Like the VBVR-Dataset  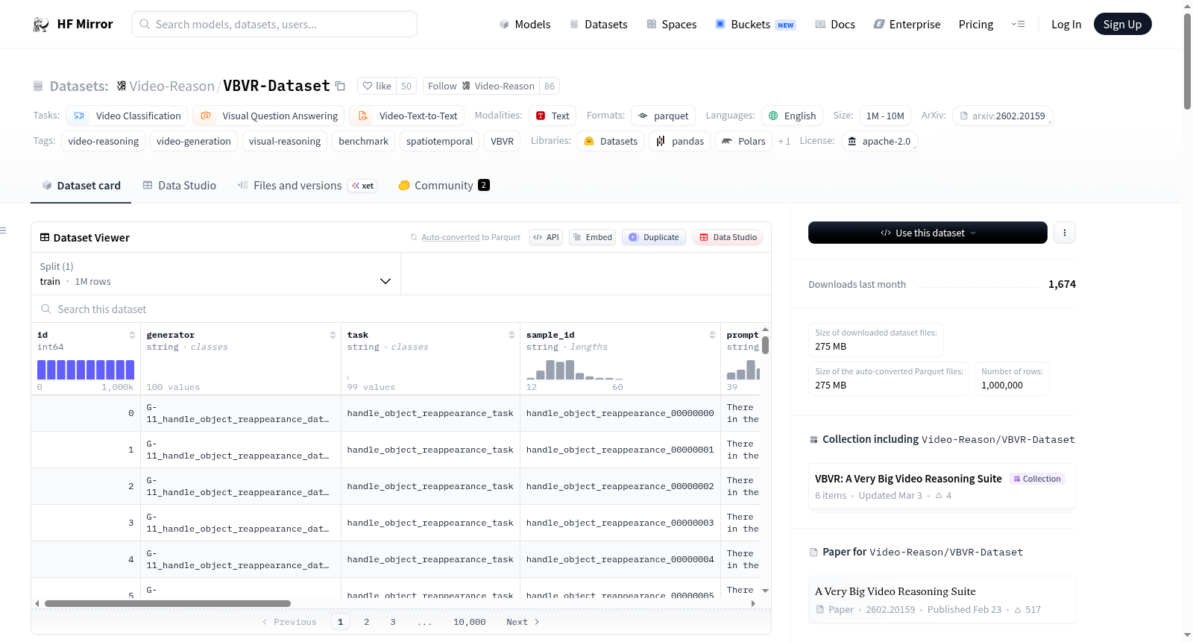377,86
